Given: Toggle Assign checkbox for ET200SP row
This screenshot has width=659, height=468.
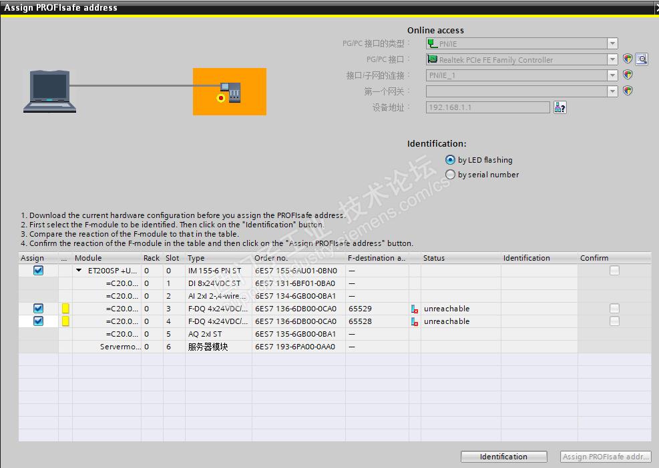Looking at the screenshot, I should pos(38,270).
